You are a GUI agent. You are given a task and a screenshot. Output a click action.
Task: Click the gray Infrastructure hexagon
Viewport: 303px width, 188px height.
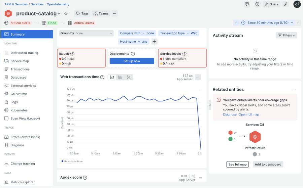click(255, 154)
